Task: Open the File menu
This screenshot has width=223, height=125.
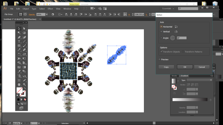Action: pyautogui.click(x=11, y=9)
